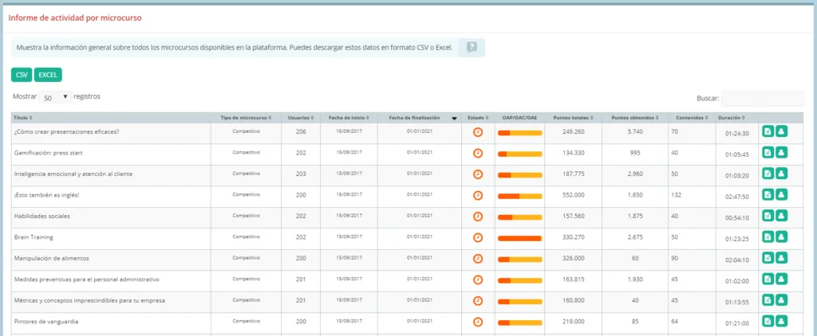Viewport: 817px width, 336px height.
Task: Click Medidas preventivas para el personal administrativo
Action: pyautogui.click(x=86, y=279)
